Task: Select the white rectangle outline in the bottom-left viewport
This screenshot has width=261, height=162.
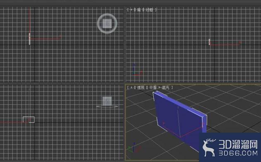Action: coord(29,120)
